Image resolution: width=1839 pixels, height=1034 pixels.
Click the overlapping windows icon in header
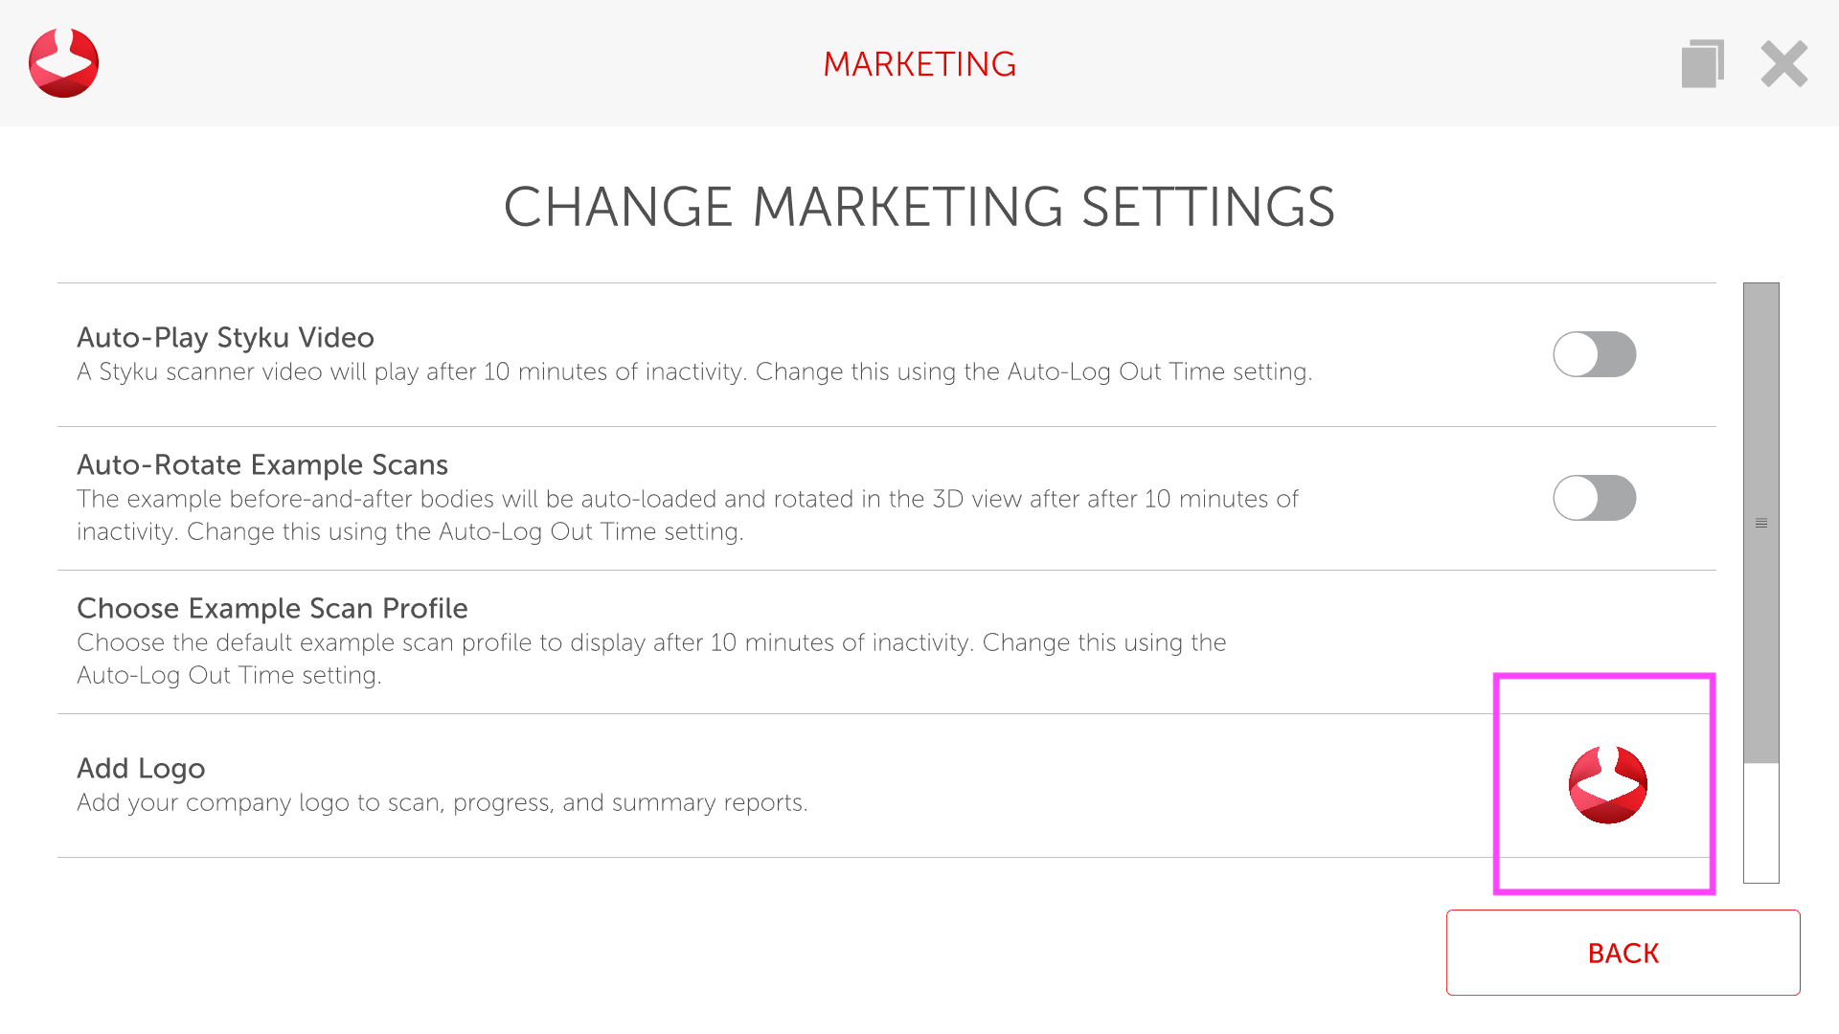coord(1702,64)
